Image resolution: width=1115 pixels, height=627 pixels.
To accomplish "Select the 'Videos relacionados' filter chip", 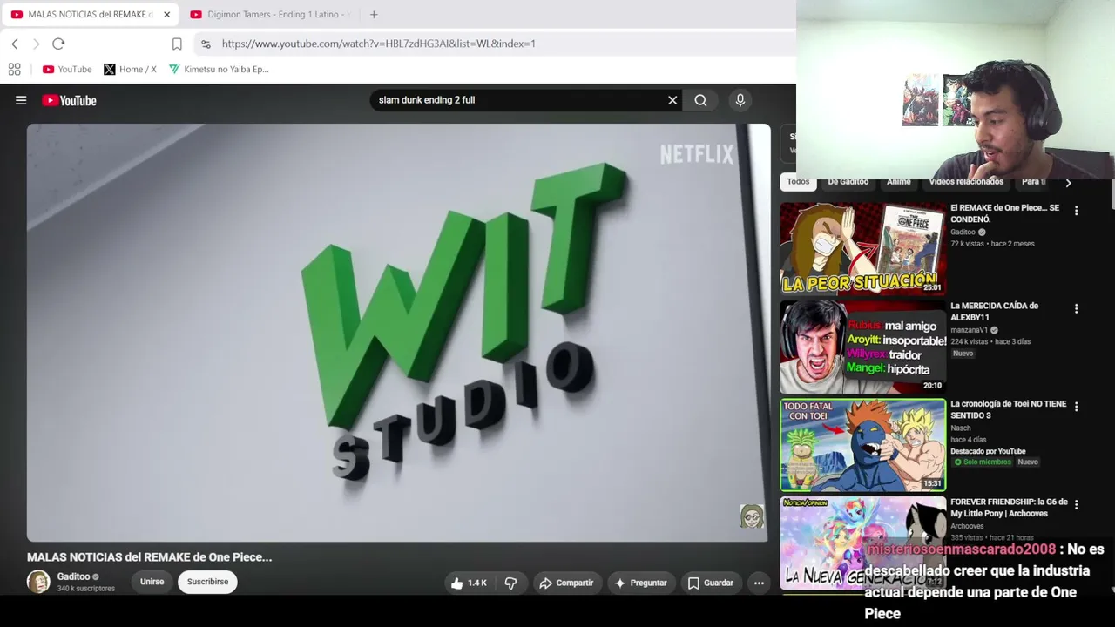I will [x=966, y=182].
